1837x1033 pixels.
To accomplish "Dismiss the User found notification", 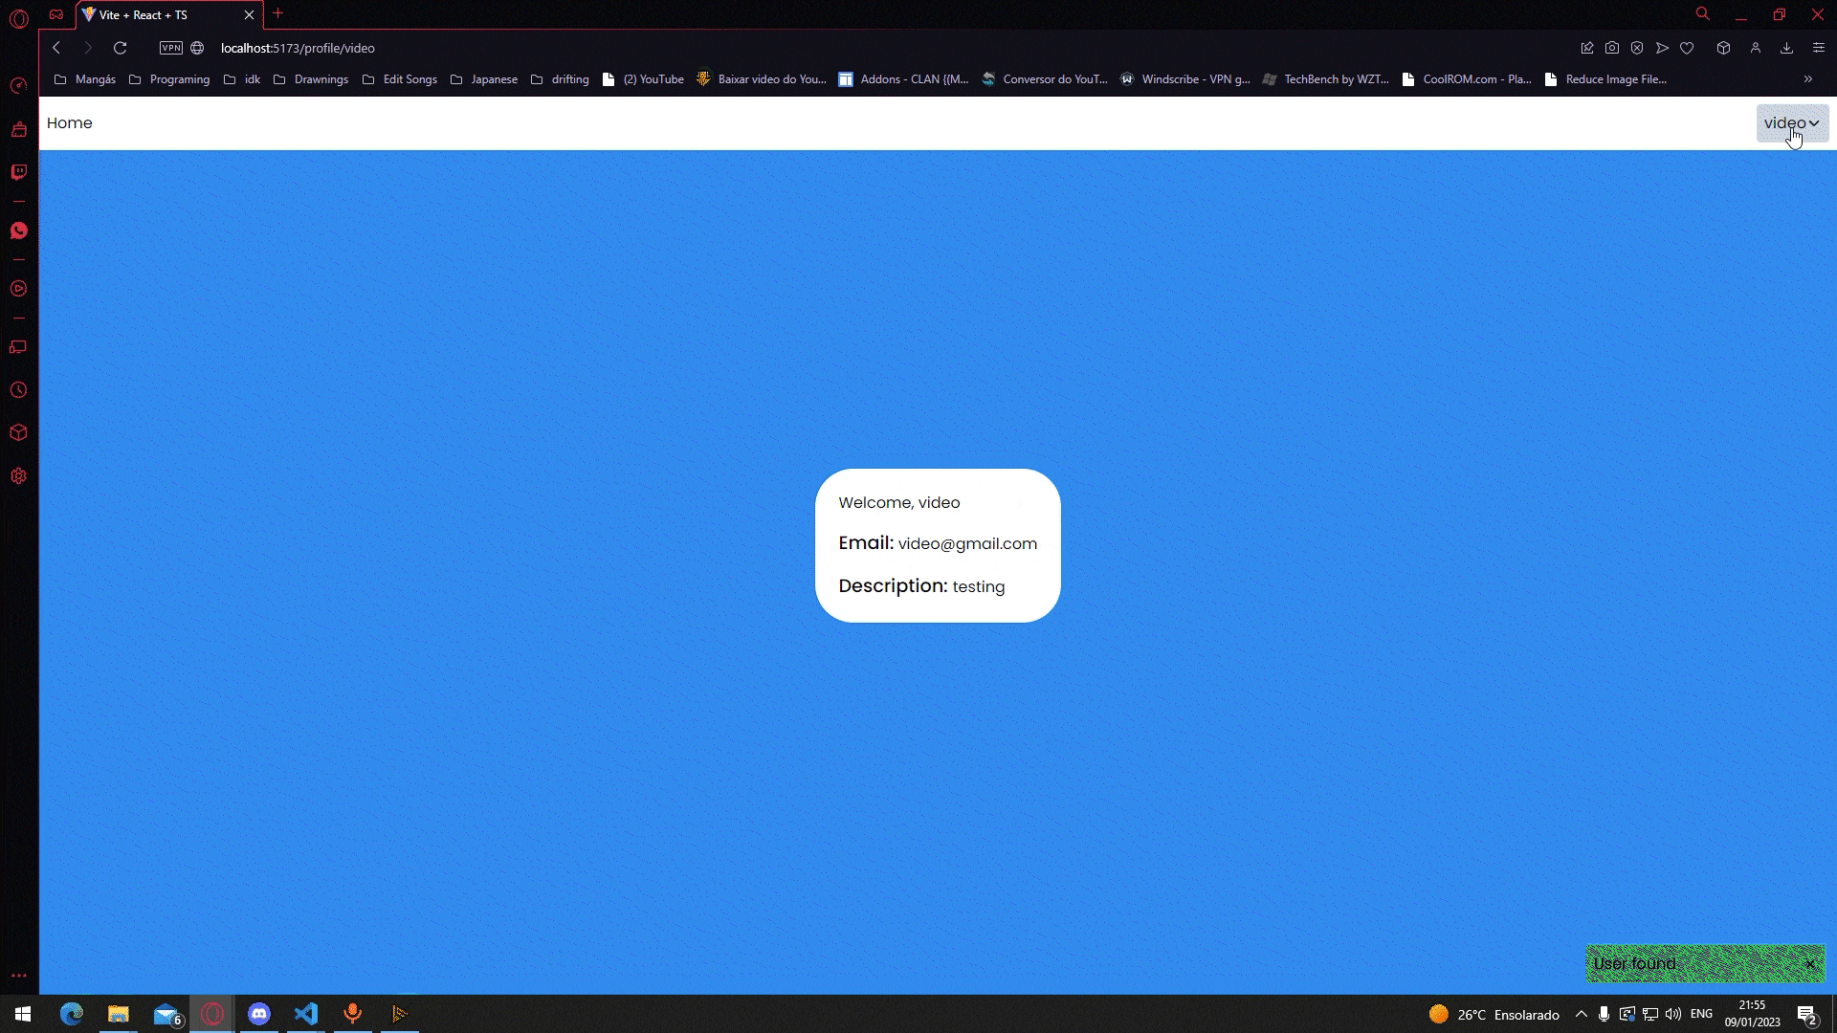I will tap(1810, 964).
